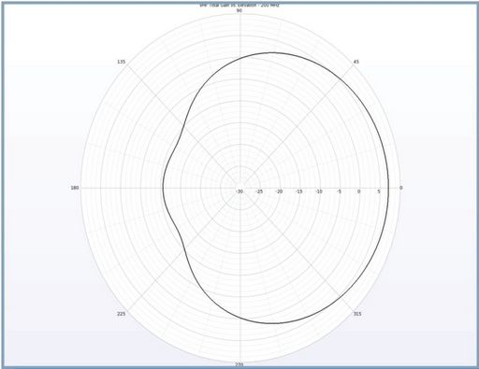Click the 0 dB radial gain label
This screenshot has height=369, width=479.
(358, 192)
